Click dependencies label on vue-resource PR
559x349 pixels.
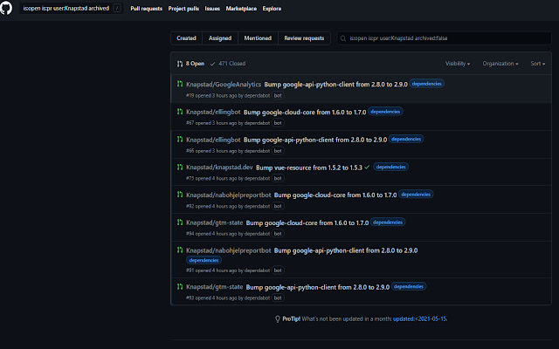click(391, 167)
